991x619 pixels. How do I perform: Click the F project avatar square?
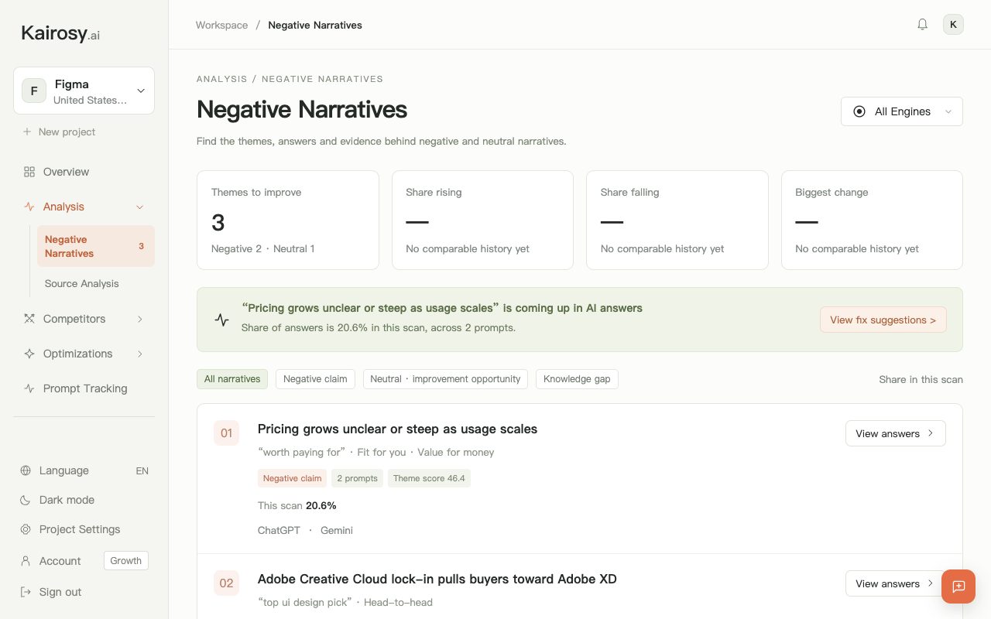tap(34, 91)
